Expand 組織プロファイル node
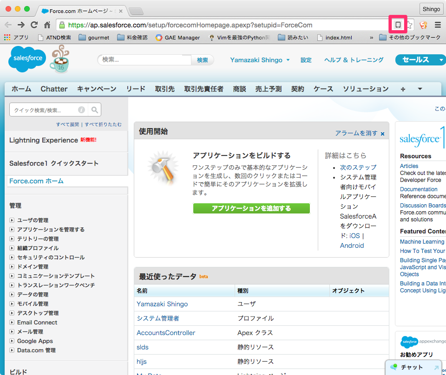The image size is (446, 375). 12,248
